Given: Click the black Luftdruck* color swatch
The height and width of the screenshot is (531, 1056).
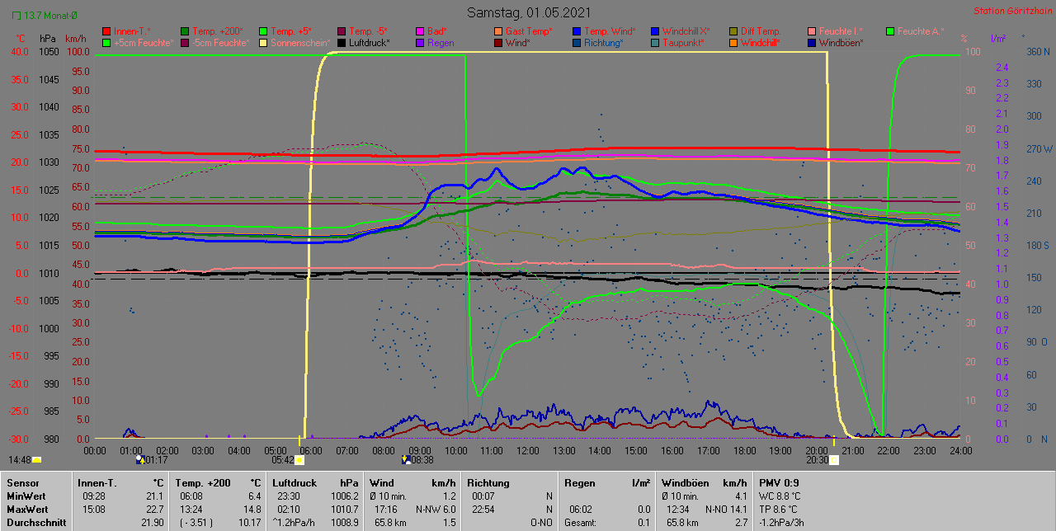Looking at the screenshot, I should tap(342, 42).
